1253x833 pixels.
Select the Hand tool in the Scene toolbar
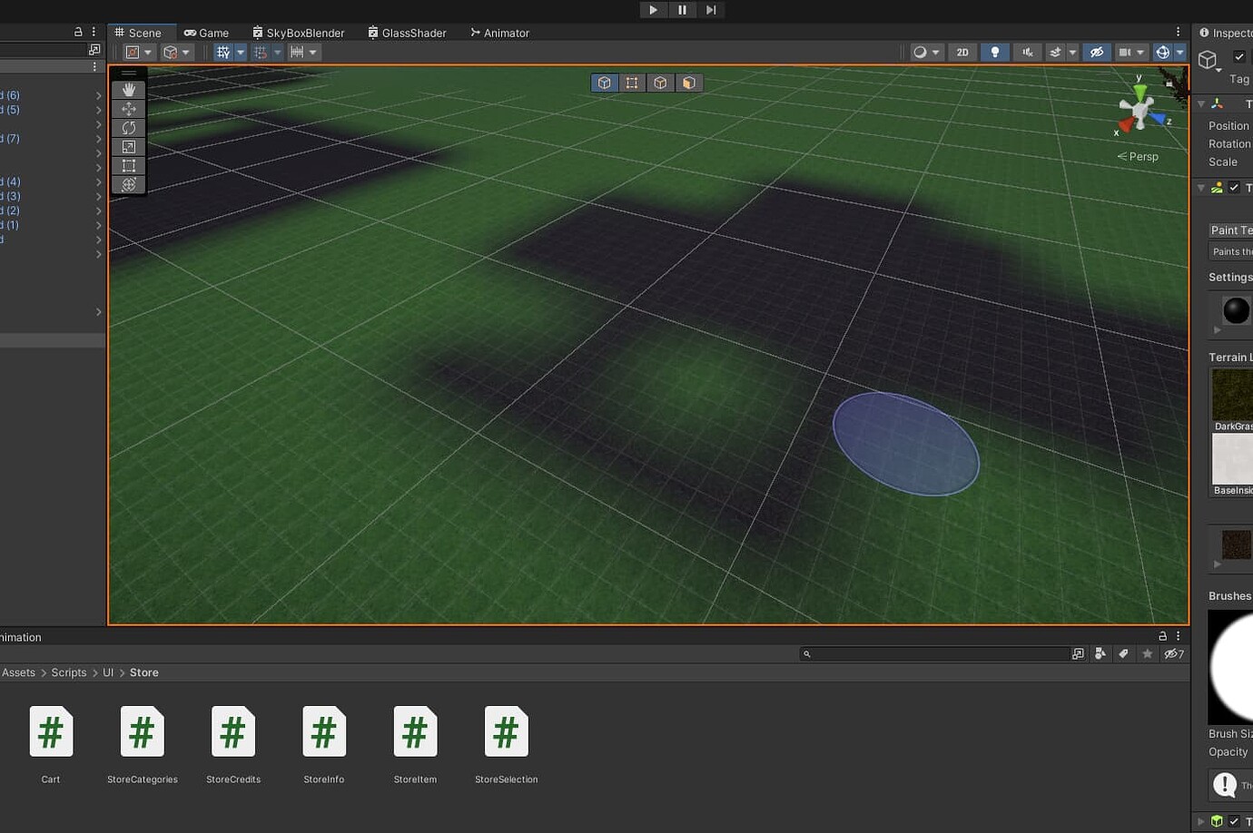[128, 89]
